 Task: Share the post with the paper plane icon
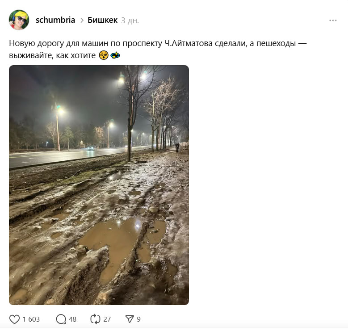(x=130, y=319)
